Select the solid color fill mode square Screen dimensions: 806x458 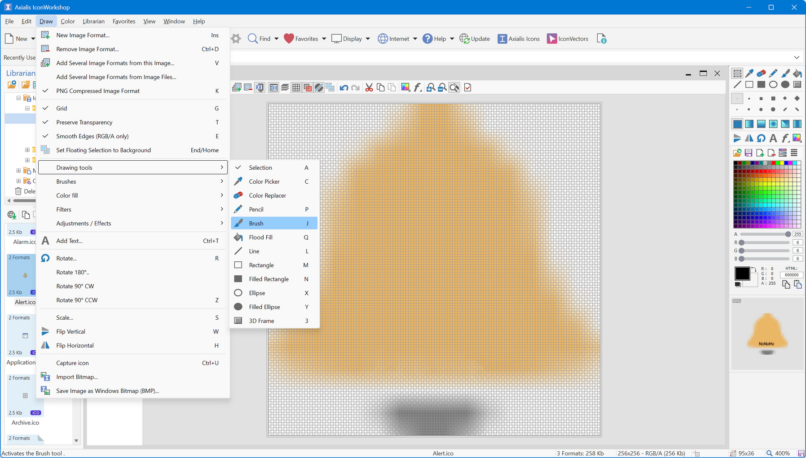click(x=737, y=123)
